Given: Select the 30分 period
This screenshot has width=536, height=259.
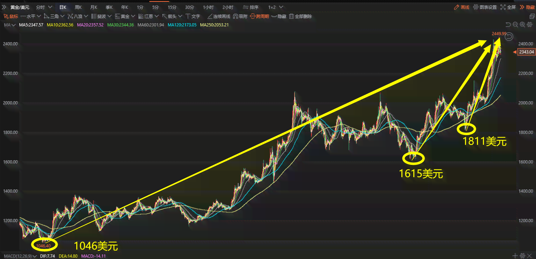Looking at the screenshot, I should click(x=189, y=7).
